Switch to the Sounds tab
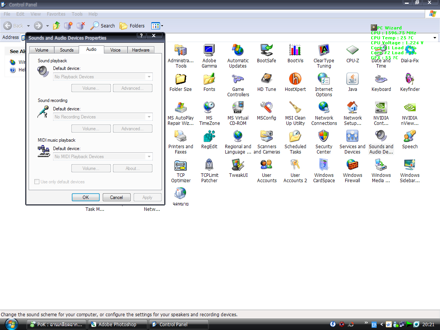The image size is (440, 330). pyautogui.click(x=66, y=50)
